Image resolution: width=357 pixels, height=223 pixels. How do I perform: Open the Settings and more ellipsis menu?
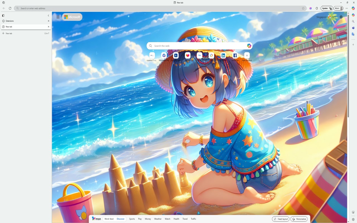pos(347,8)
